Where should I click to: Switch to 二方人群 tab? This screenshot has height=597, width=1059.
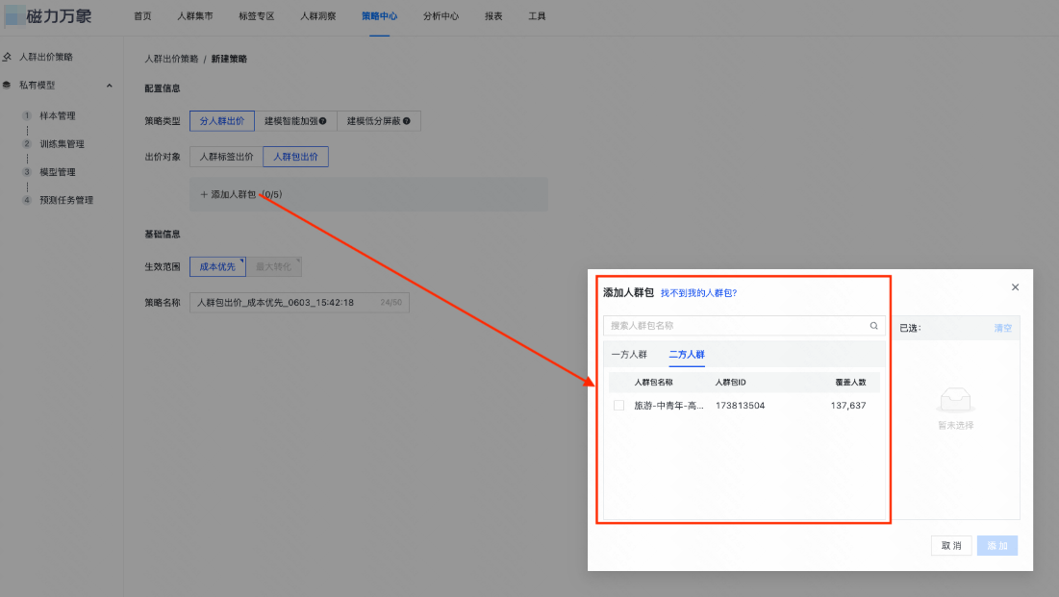[x=686, y=355]
